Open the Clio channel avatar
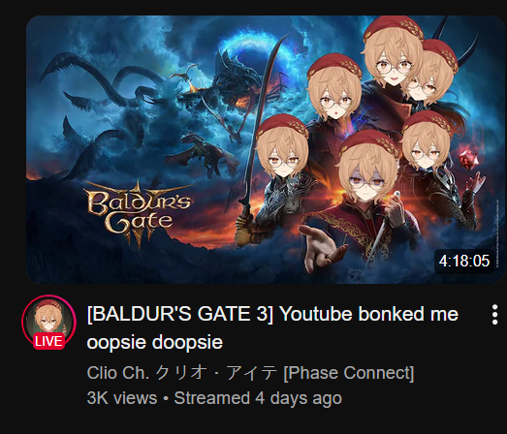 click(48, 322)
